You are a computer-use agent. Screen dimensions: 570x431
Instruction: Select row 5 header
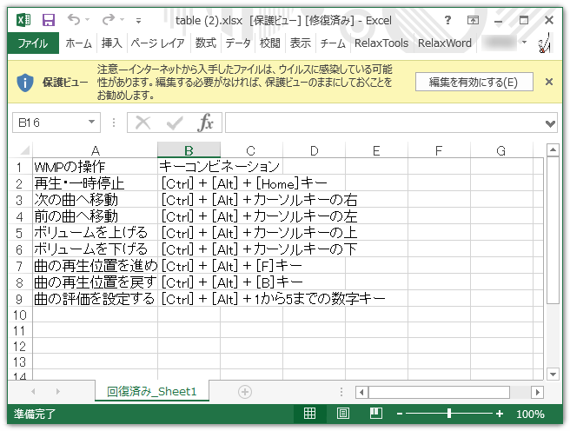click(19, 233)
